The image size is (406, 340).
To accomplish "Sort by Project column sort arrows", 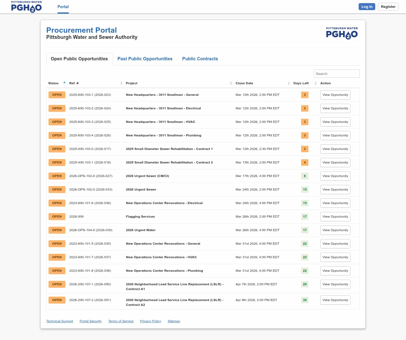I will coord(231,83).
